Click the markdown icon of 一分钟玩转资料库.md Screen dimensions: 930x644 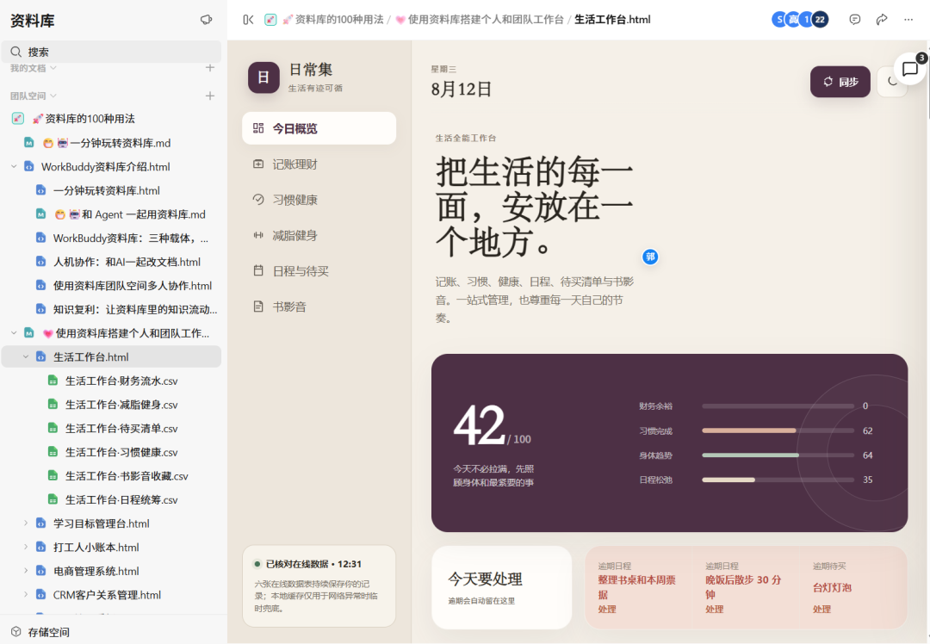pyautogui.click(x=28, y=142)
